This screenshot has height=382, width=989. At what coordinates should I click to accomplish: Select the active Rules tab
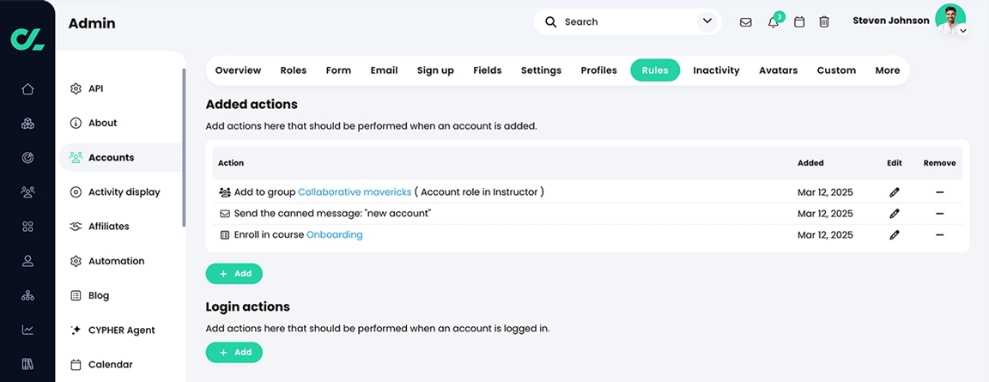tap(655, 70)
